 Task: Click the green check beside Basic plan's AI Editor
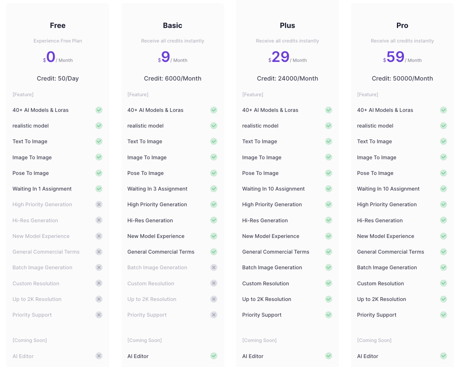214,356
